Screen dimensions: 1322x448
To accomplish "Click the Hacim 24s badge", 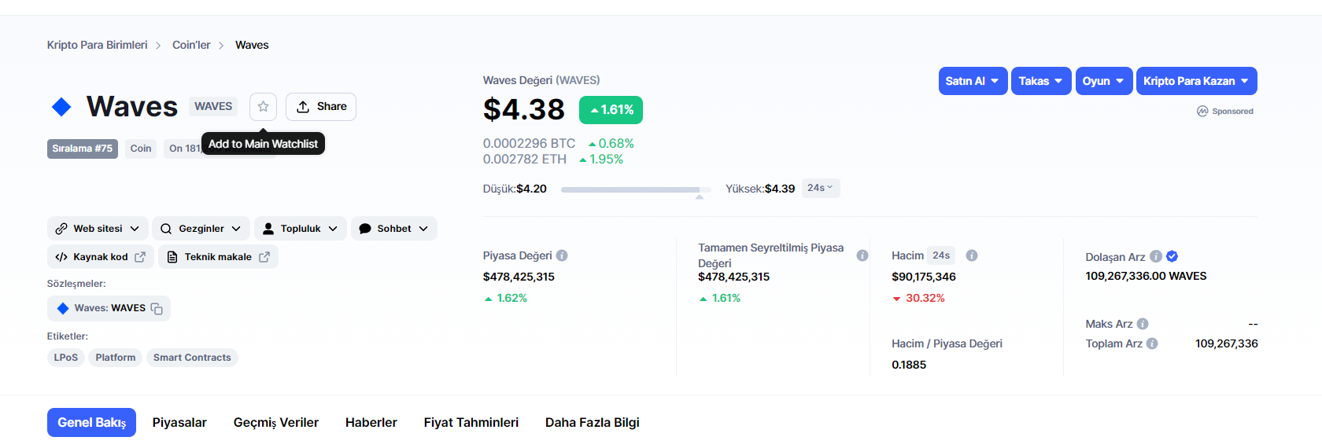I will (941, 255).
